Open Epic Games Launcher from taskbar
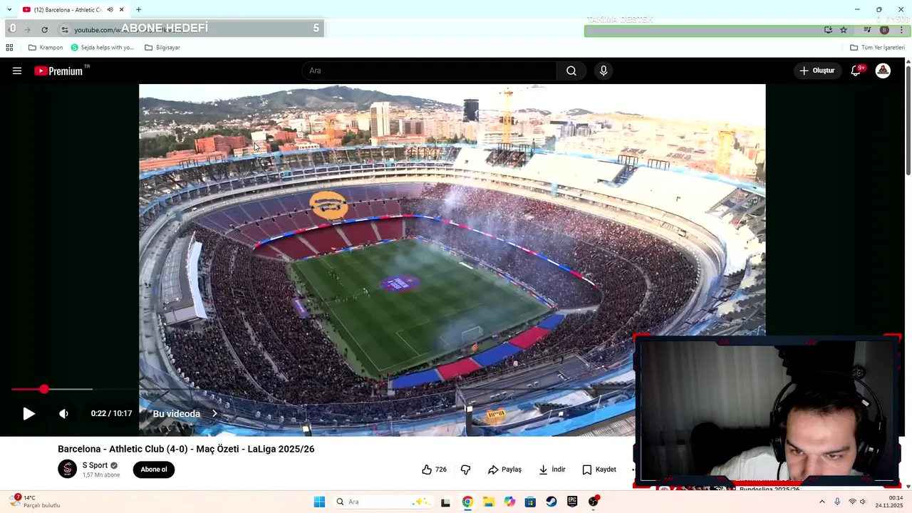 [x=572, y=502]
